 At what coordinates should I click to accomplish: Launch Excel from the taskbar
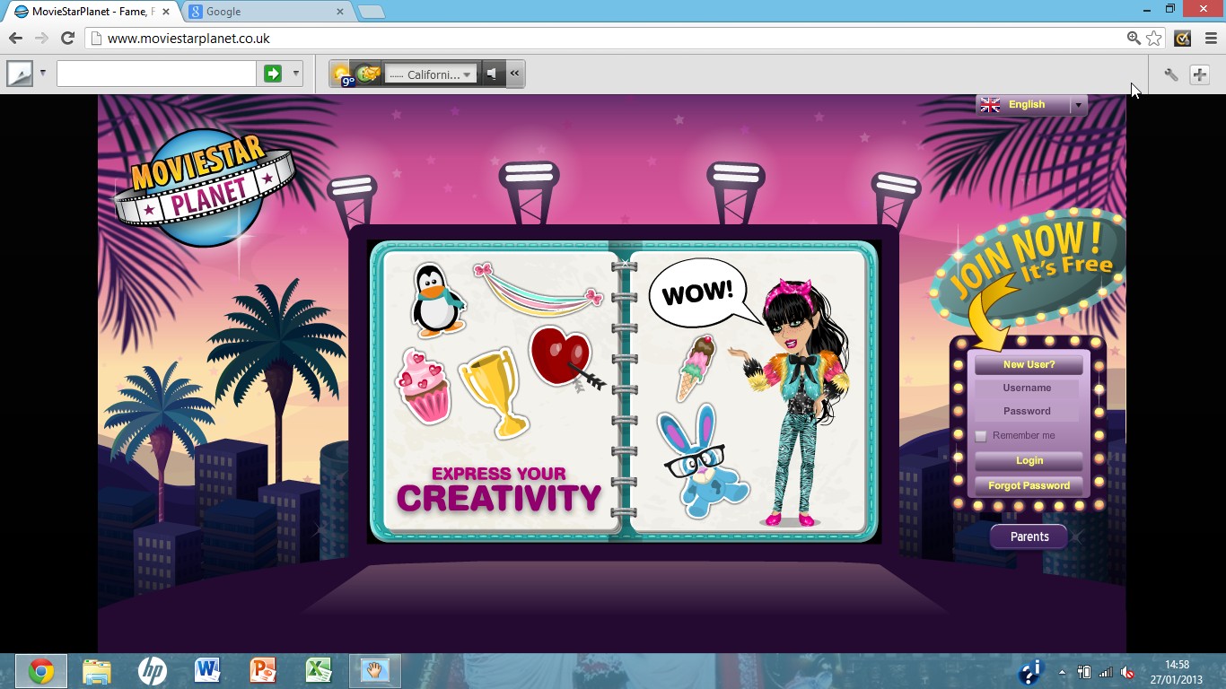pos(319,671)
